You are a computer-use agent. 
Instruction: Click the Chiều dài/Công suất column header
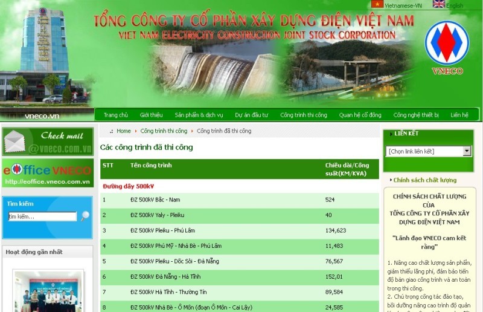(x=347, y=169)
